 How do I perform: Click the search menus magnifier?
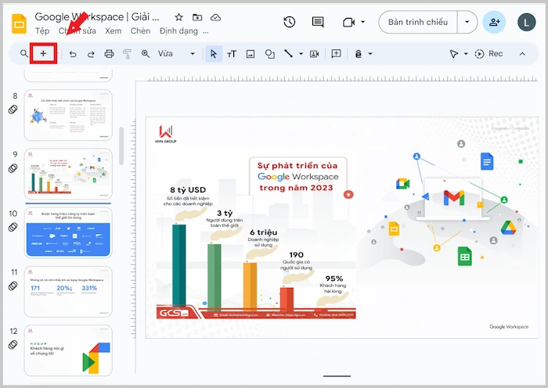tap(23, 53)
